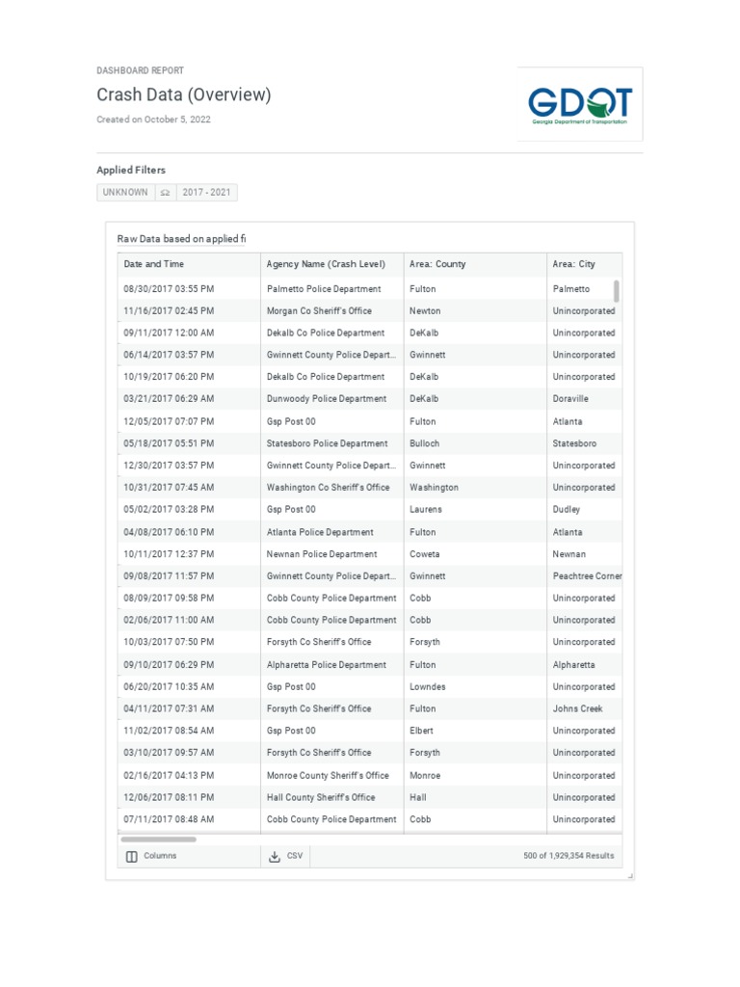The height and width of the screenshot is (987, 740).
Task: Select the Palmetto Police Department row
Action: pos(324,289)
